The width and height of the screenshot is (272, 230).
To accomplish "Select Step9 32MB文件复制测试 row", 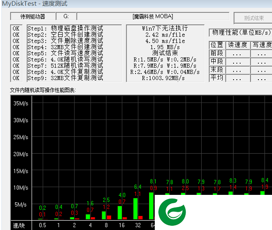I will (x=65, y=78).
